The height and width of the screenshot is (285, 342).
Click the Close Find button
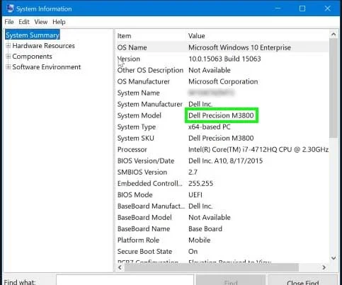pyautogui.click(x=303, y=281)
